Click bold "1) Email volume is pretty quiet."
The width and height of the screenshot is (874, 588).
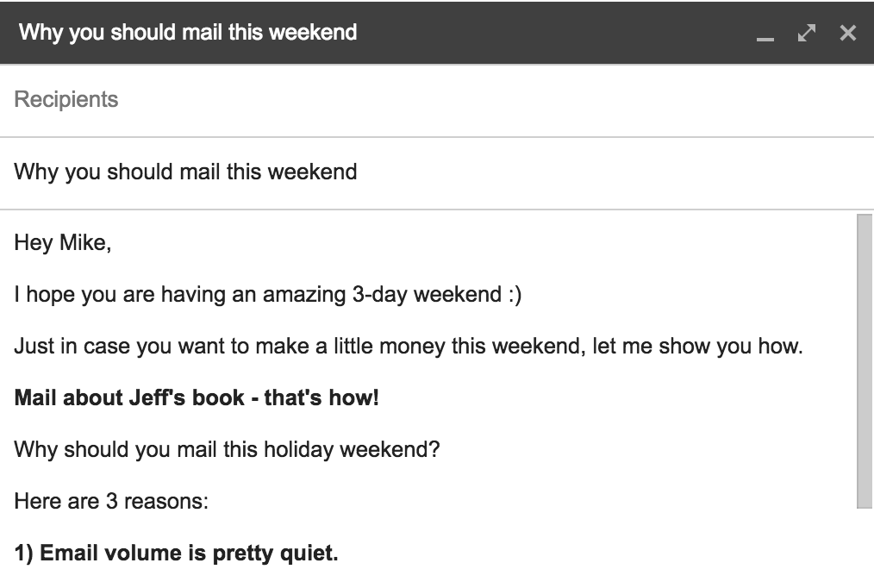(176, 553)
